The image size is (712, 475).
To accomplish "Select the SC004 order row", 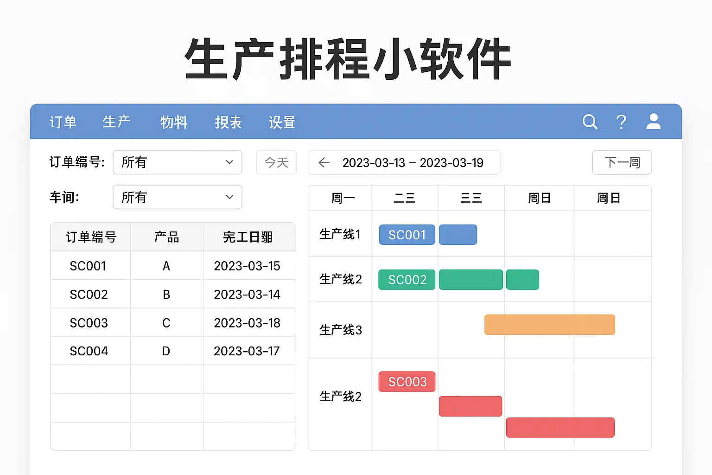I will tap(173, 351).
